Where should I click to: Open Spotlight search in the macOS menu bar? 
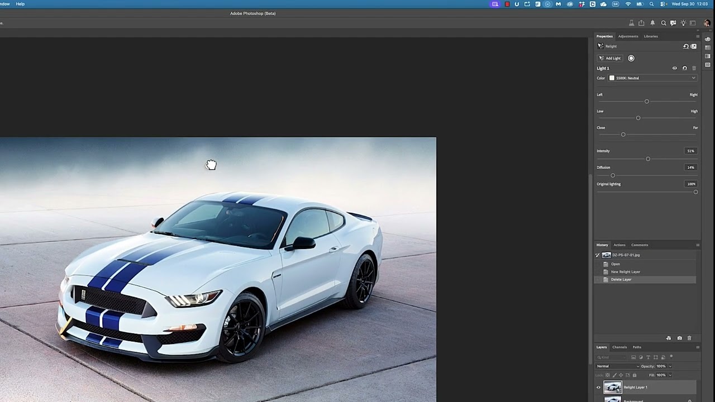pos(651,4)
